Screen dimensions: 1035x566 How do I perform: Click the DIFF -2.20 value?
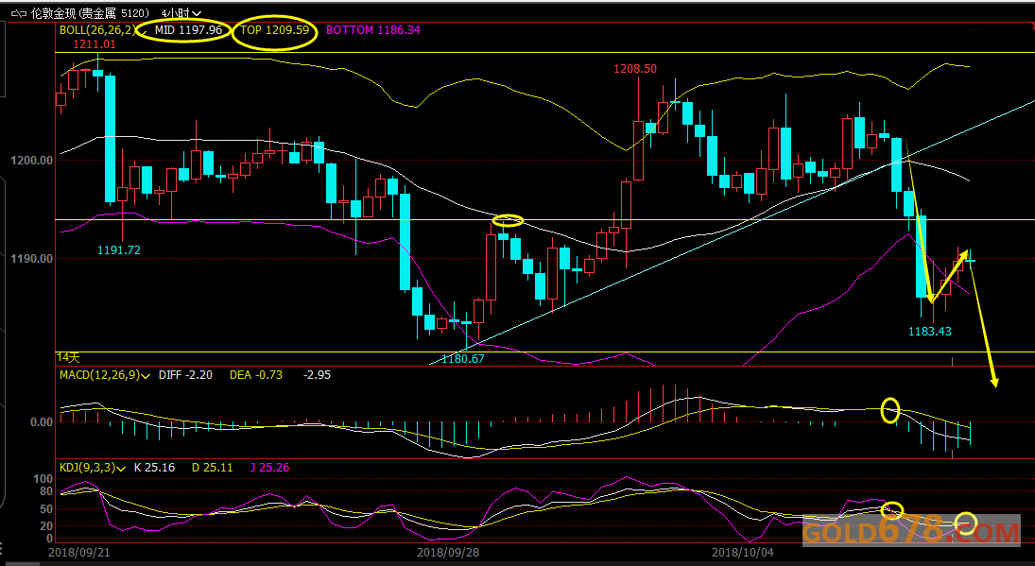pyautogui.click(x=185, y=375)
